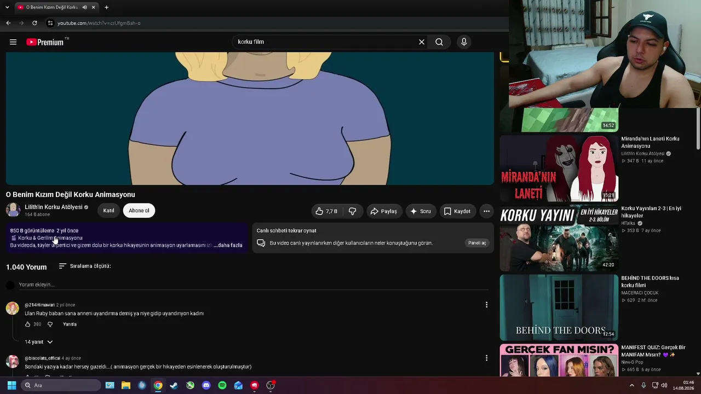The width and height of the screenshot is (701, 394).
Task: Subscribe with the Abone ol button
Action: (139, 211)
